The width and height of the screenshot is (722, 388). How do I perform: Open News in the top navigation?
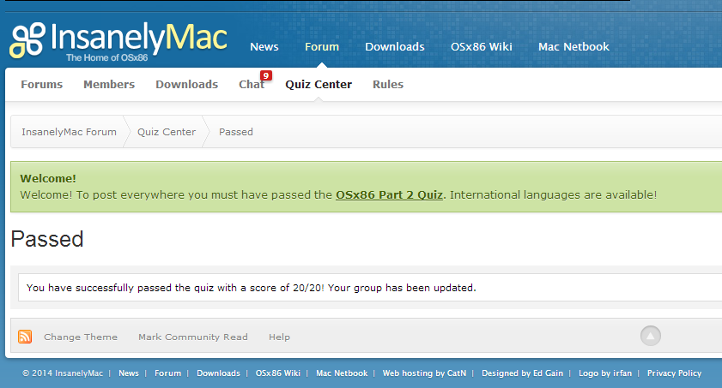tap(264, 47)
